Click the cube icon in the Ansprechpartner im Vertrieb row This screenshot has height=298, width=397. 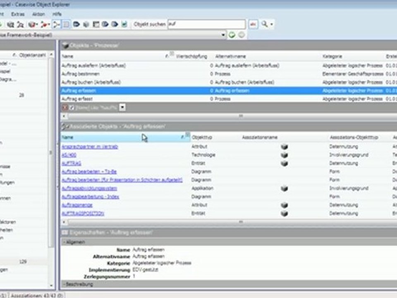(285, 147)
